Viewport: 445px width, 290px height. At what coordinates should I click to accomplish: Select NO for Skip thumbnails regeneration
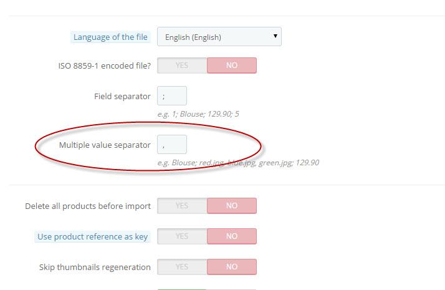pos(232,267)
